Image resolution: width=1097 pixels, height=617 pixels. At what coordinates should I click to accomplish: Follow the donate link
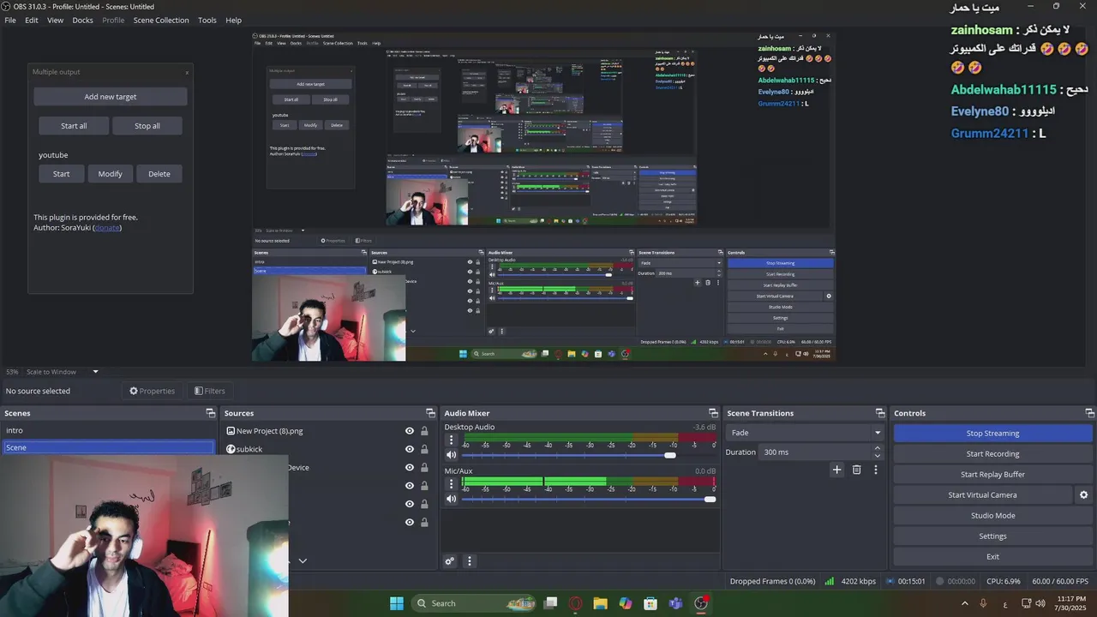[107, 228]
